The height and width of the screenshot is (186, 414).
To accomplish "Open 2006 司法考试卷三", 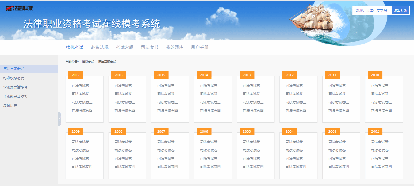I will (210, 158).
